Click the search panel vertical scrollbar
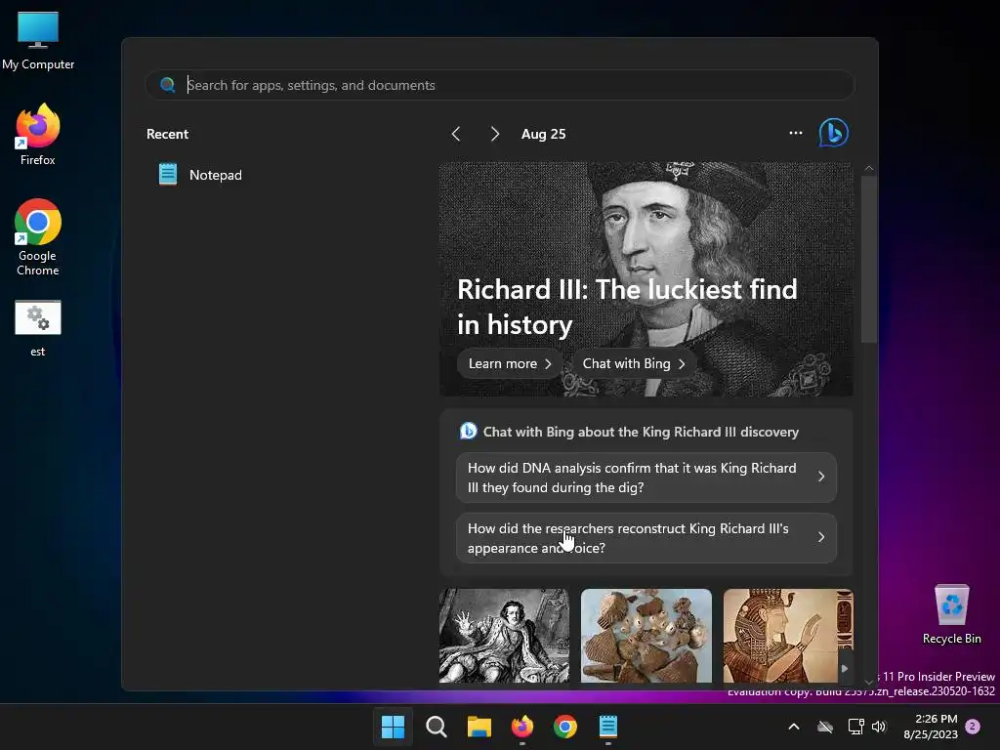1000x750 pixels. (x=868, y=259)
